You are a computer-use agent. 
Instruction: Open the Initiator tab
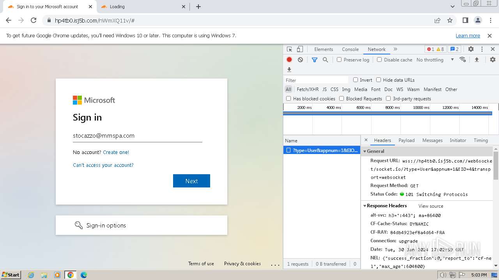[x=458, y=140]
